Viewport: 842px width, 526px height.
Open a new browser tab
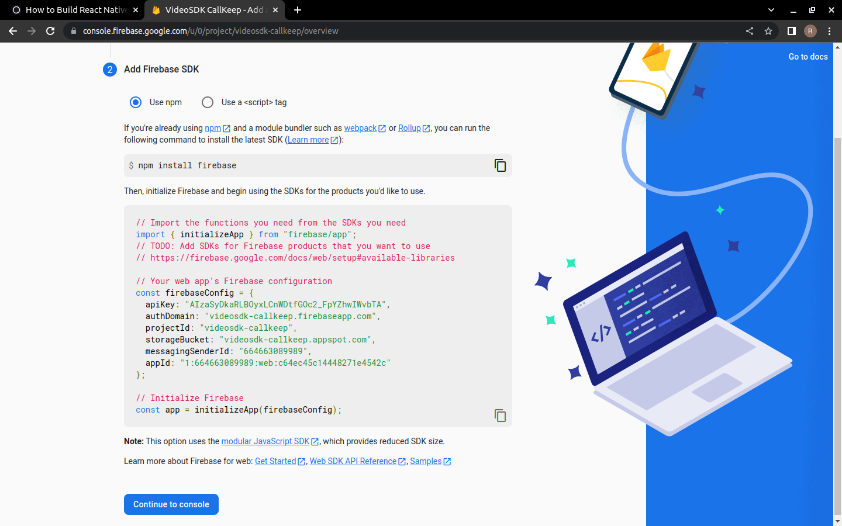tap(298, 10)
